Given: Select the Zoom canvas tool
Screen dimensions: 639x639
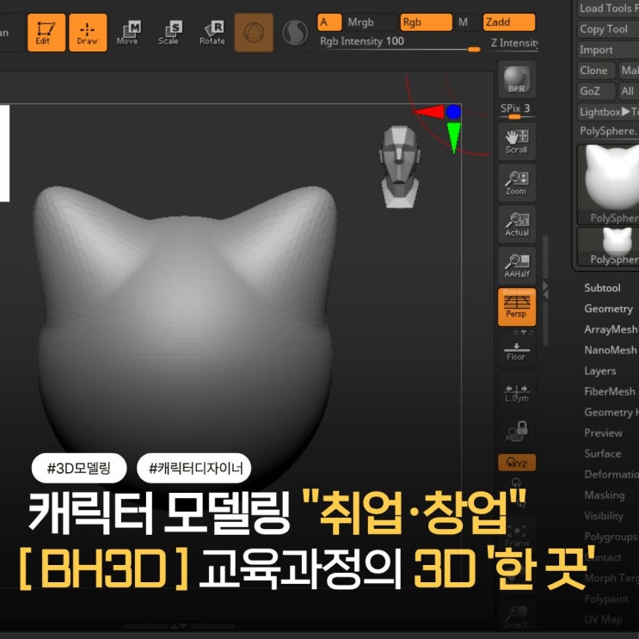Looking at the screenshot, I should point(516,183).
